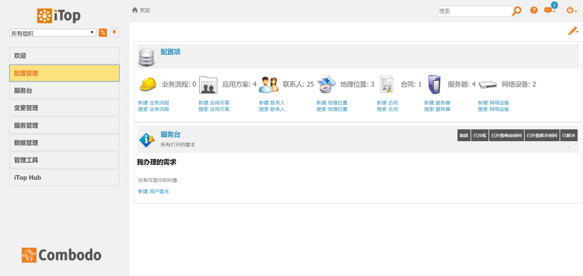Click the 服务器 server icon
This screenshot has height=276, width=583.
click(434, 84)
